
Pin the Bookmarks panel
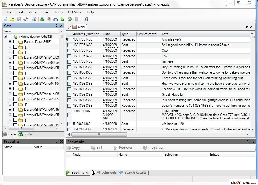pos(248,142)
